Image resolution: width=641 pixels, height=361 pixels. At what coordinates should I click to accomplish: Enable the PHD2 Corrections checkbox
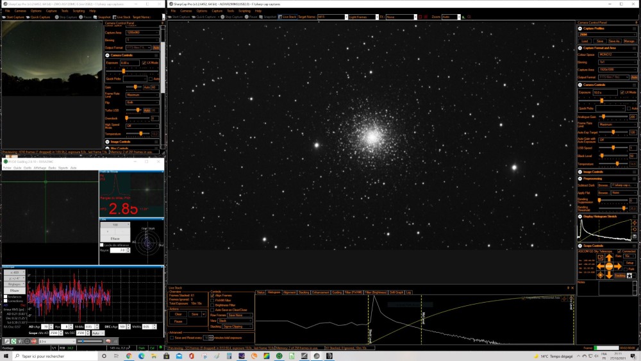pos(6,301)
